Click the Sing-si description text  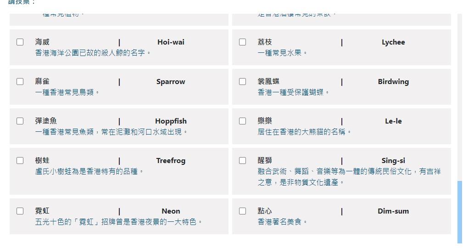click(349, 177)
